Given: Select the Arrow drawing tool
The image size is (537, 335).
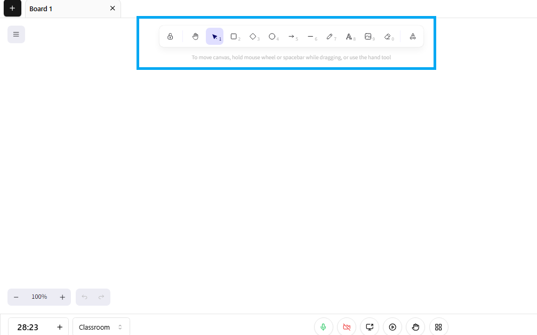Looking at the screenshot, I should pyautogui.click(x=291, y=36).
